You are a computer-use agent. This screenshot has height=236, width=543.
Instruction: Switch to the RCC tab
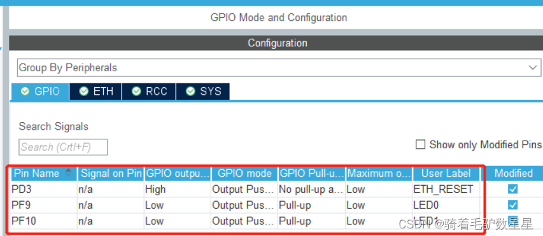(x=149, y=92)
